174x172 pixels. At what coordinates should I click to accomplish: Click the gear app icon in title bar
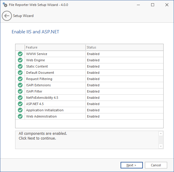tap(5, 5)
